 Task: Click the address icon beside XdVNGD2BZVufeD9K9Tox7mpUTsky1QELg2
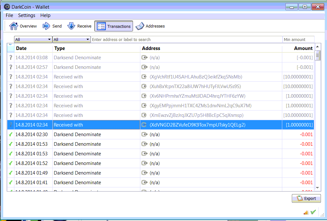(x=144, y=125)
